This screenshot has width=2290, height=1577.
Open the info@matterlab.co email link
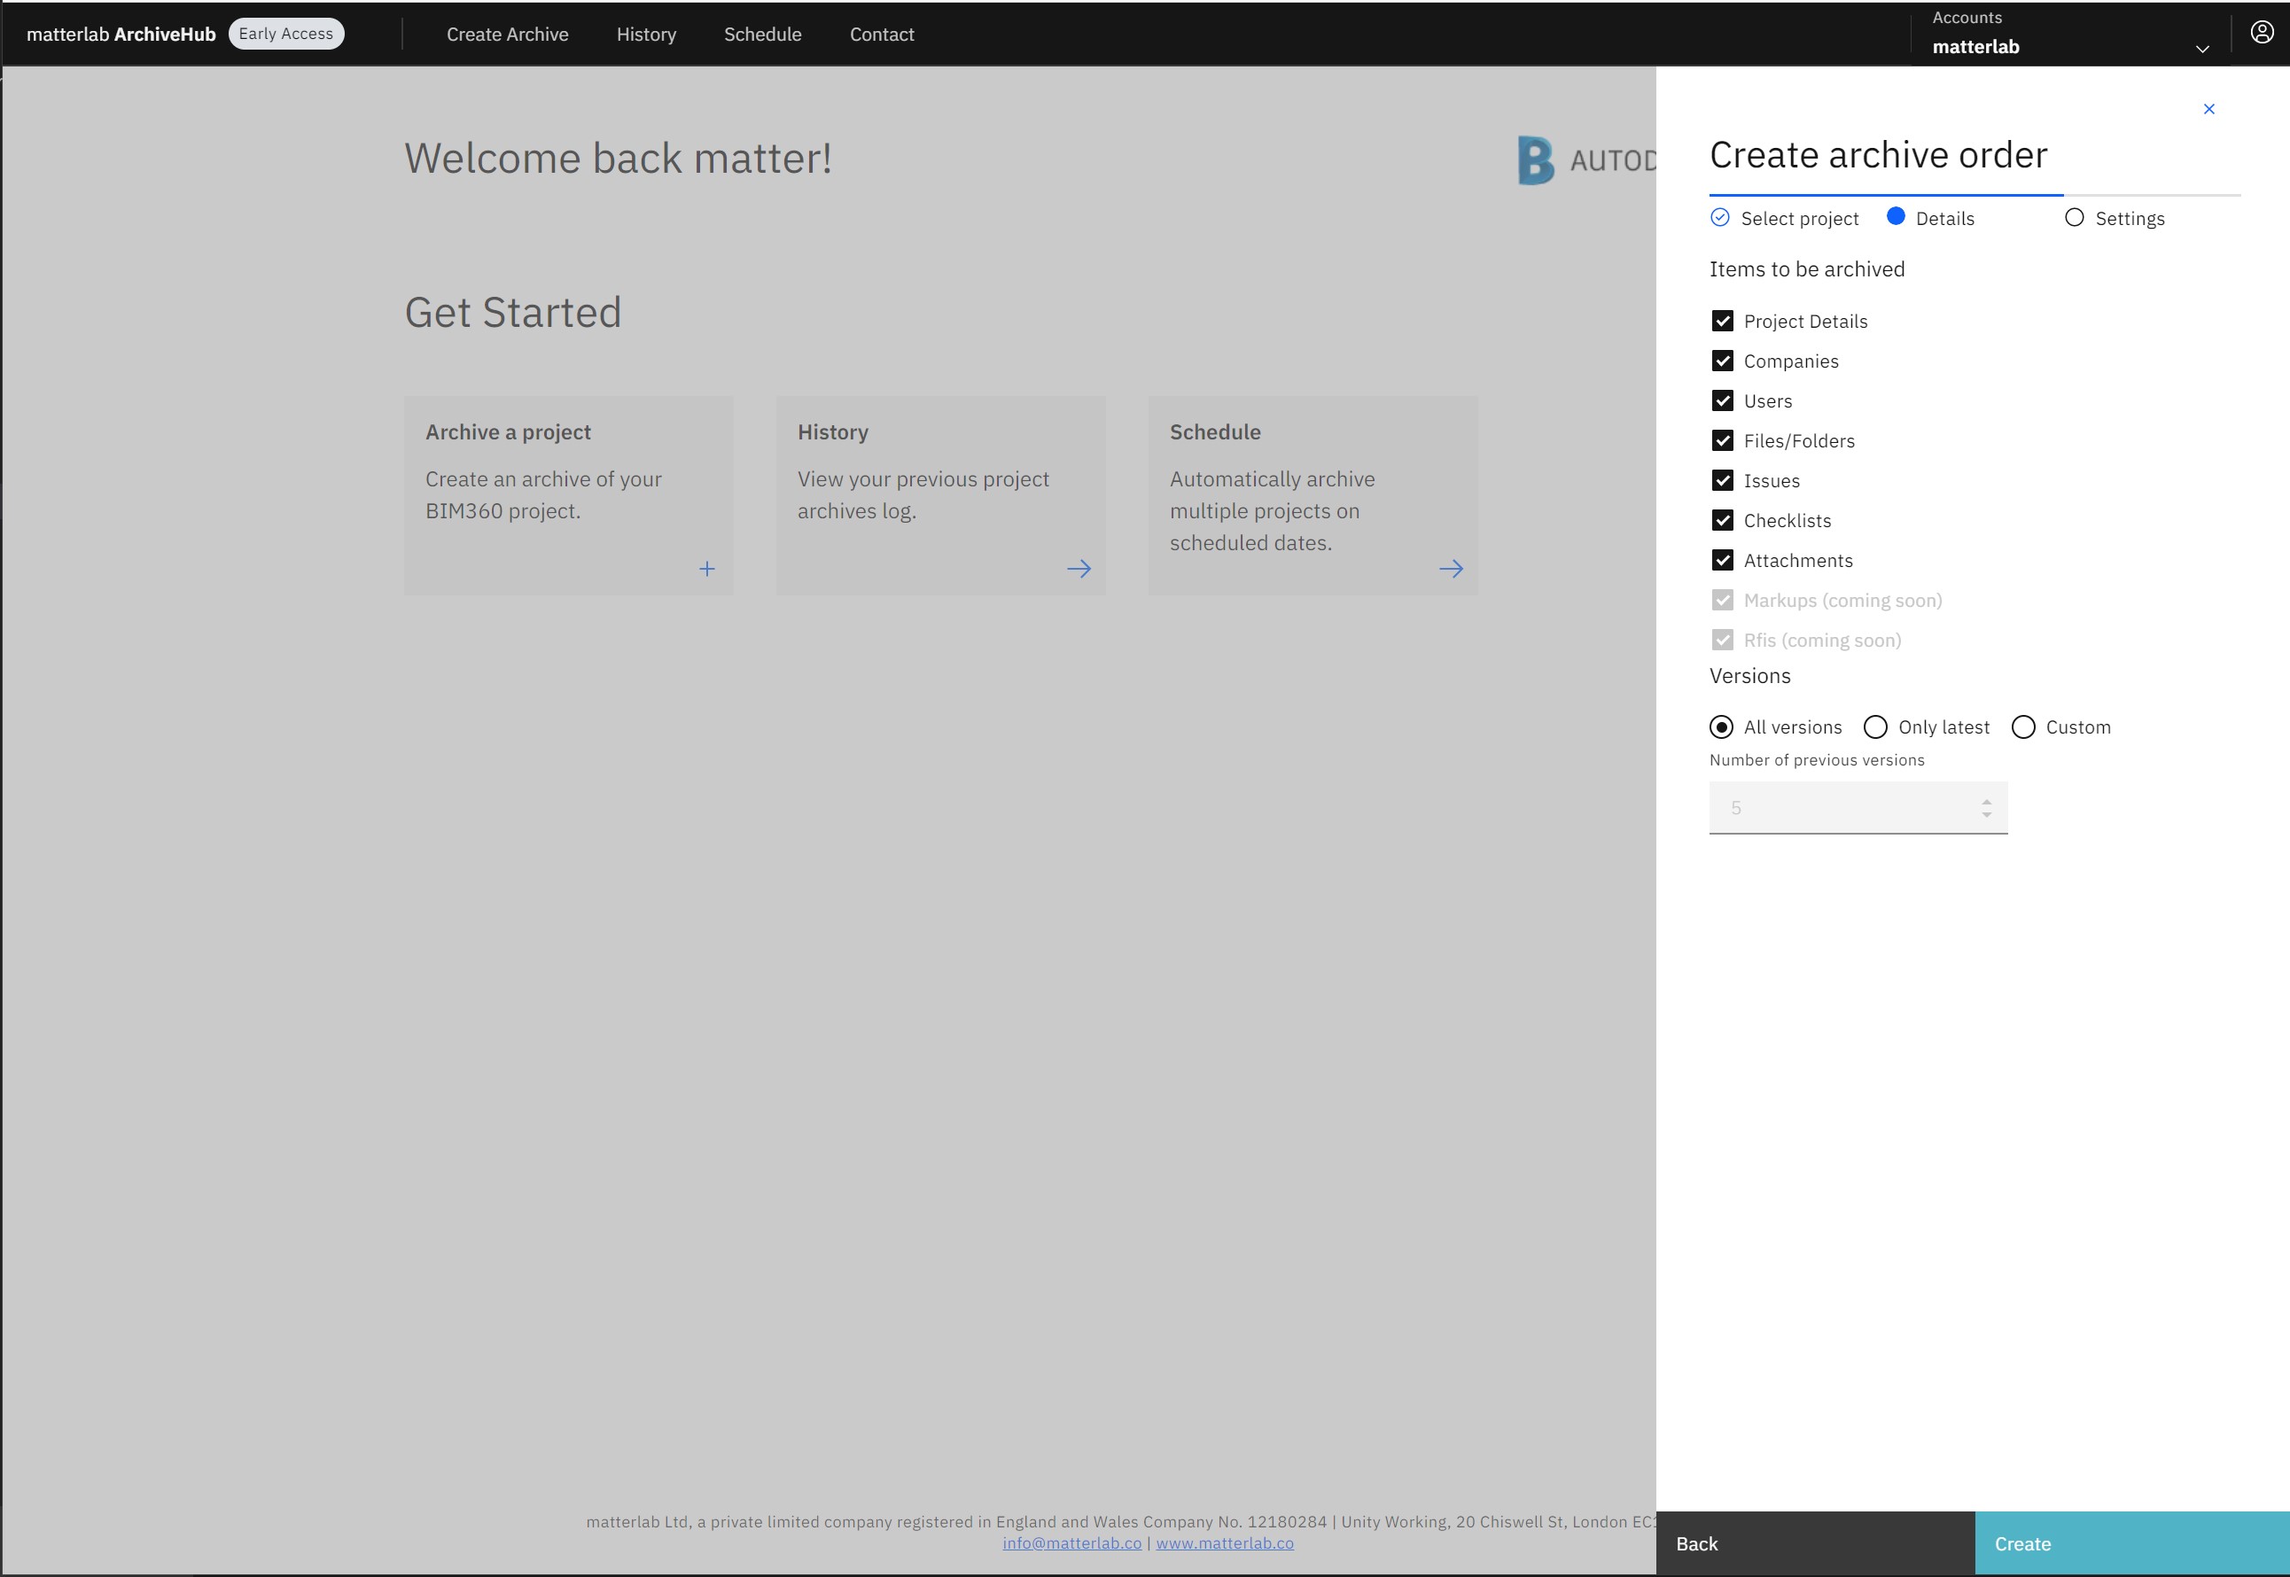pyautogui.click(x=1071, y=1543)
